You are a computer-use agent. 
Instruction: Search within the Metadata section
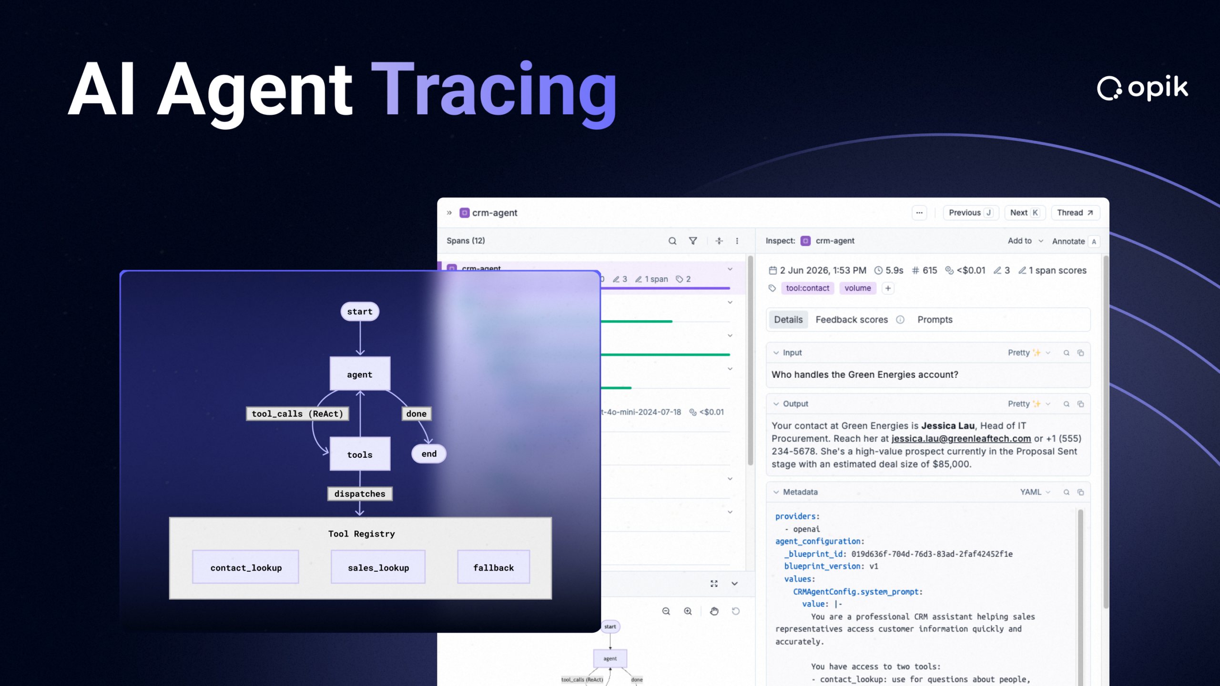point(1067,492)
